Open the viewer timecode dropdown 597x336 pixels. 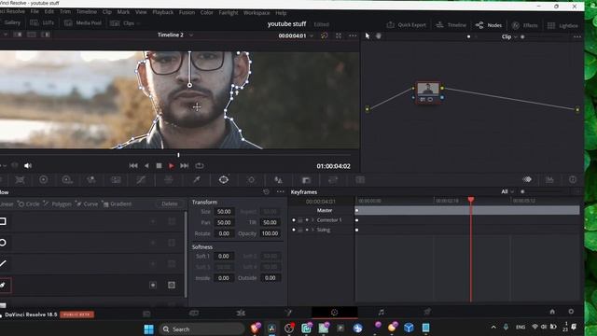312,35
